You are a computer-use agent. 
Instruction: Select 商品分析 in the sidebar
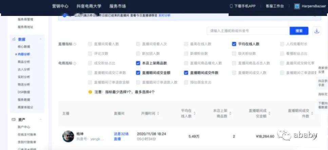pos(24,62)
